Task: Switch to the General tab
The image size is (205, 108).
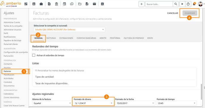Action: [38, 38]
